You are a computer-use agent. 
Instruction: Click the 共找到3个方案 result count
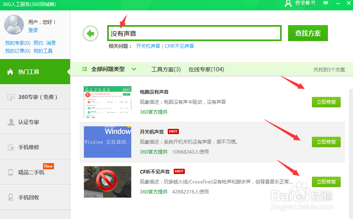tap(329, 70)
